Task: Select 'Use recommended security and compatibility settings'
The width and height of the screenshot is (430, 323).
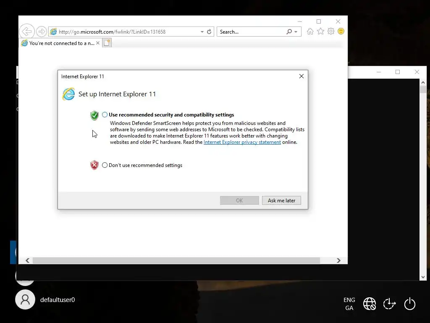Action: coord(105,115)
